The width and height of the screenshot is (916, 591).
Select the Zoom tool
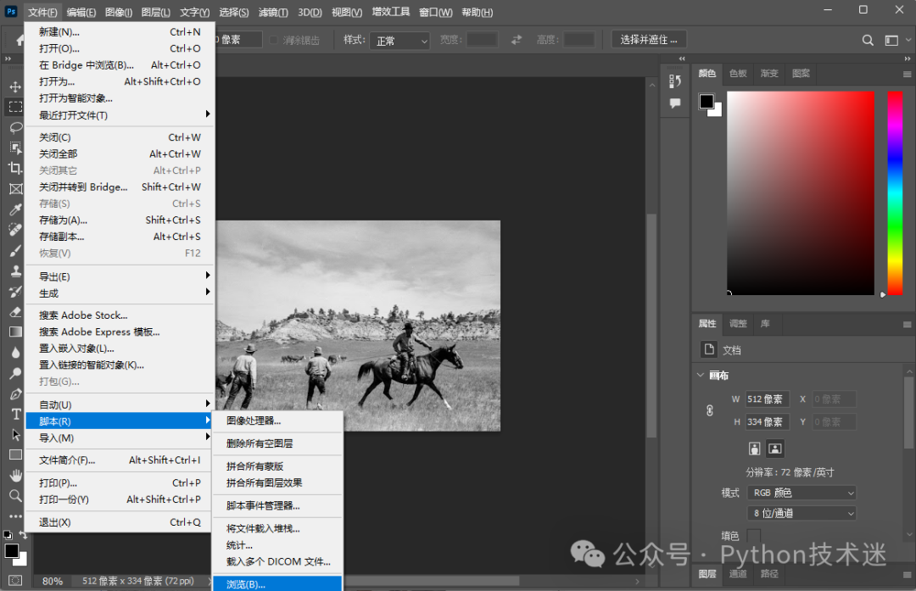point(15,496)
